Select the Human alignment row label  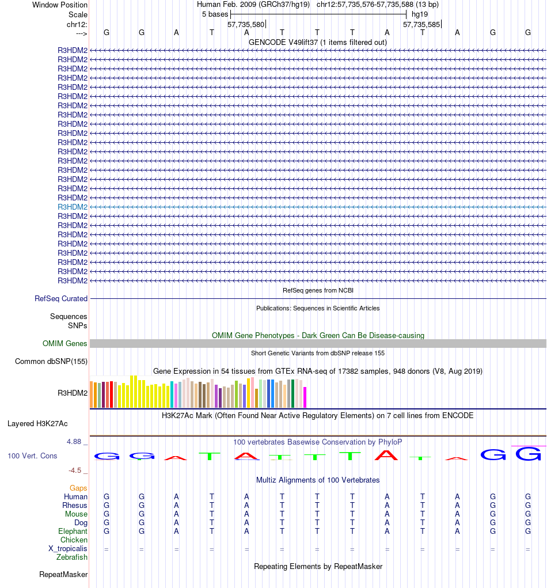coord(75,496)
